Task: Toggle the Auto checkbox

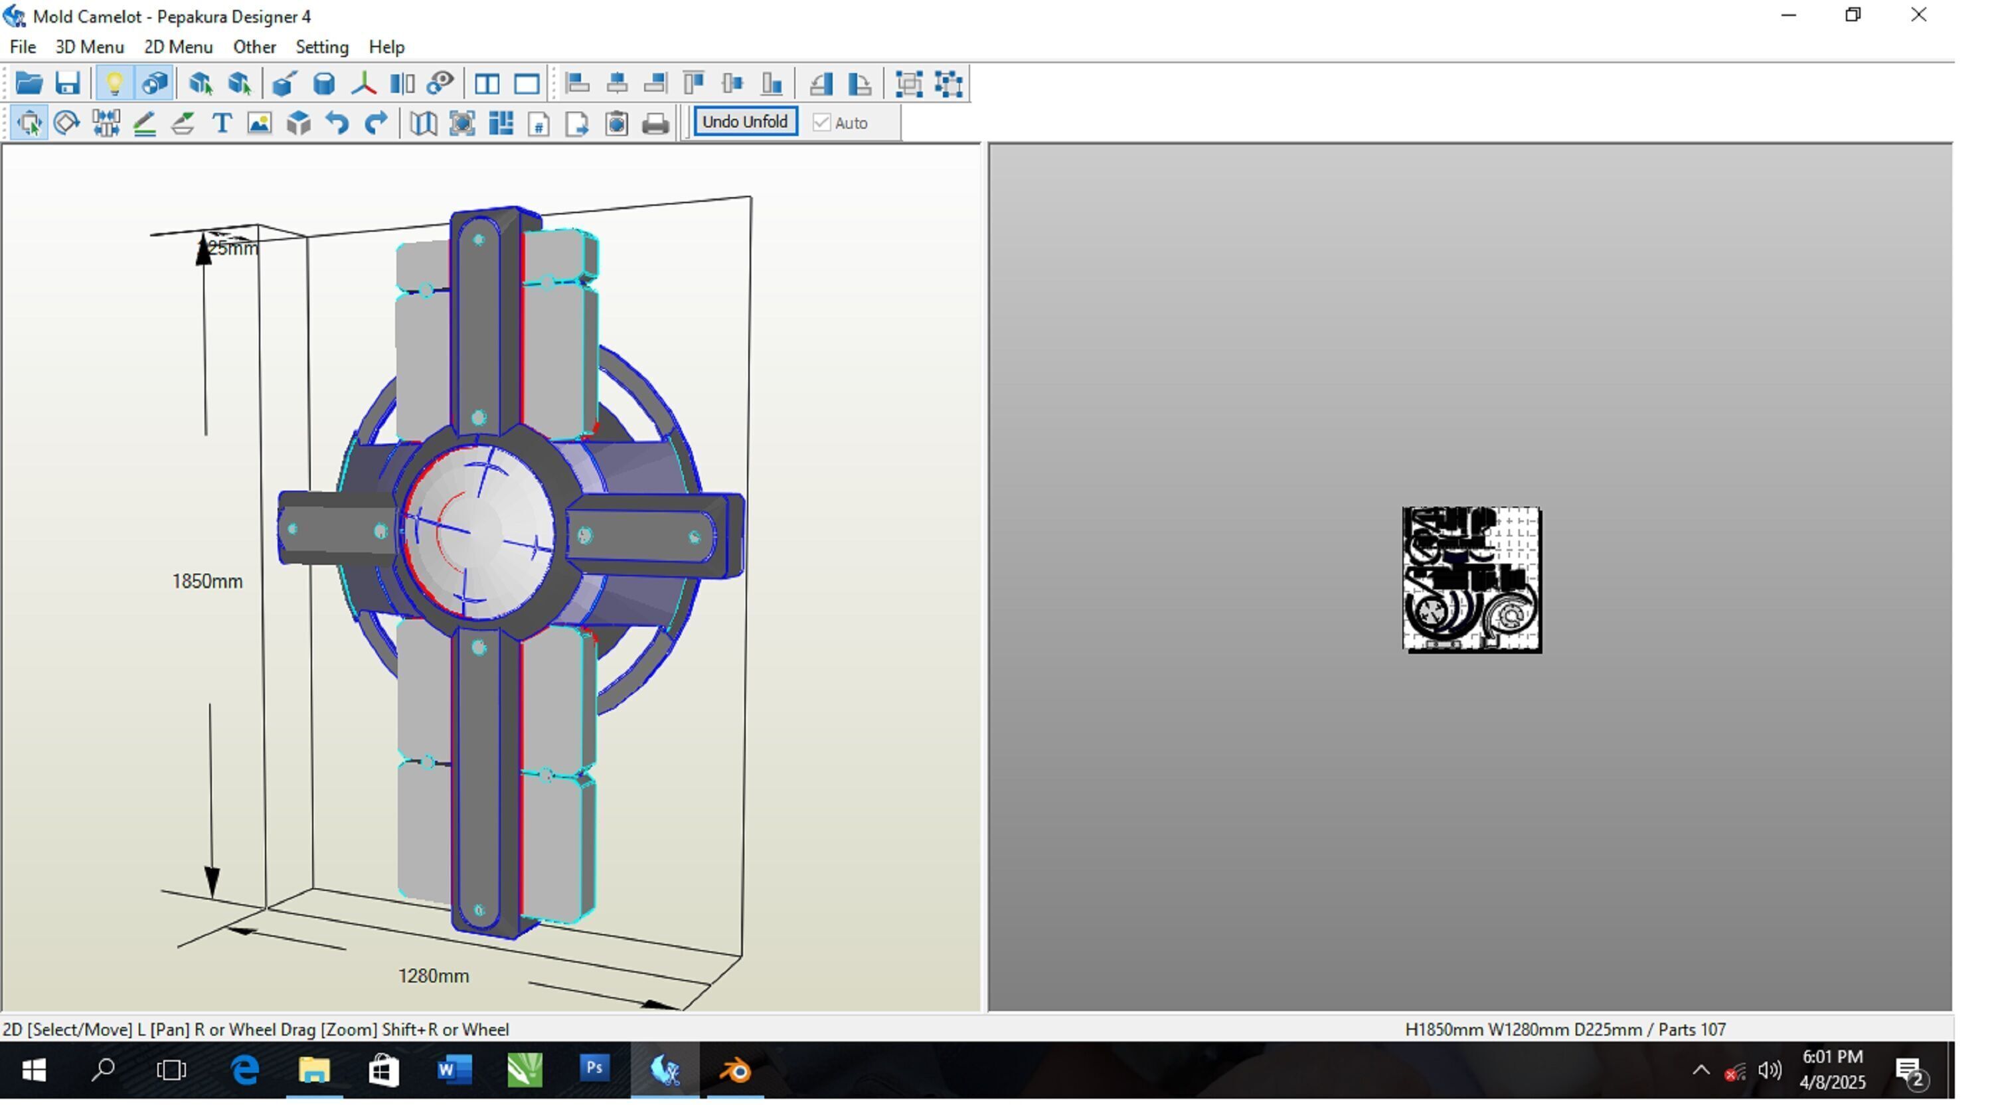Action: (822, 123)
